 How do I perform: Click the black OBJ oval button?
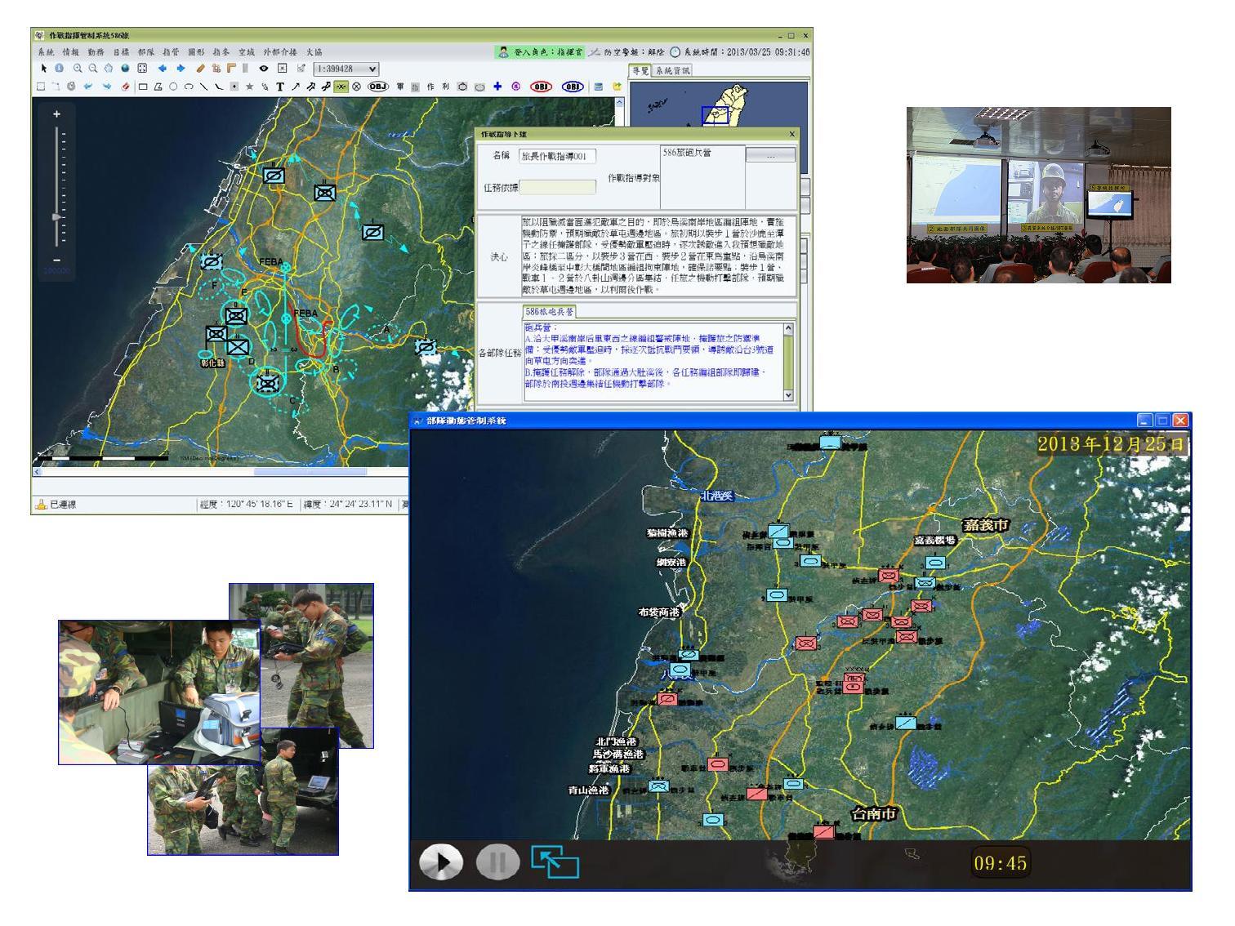tap(378, 87)
